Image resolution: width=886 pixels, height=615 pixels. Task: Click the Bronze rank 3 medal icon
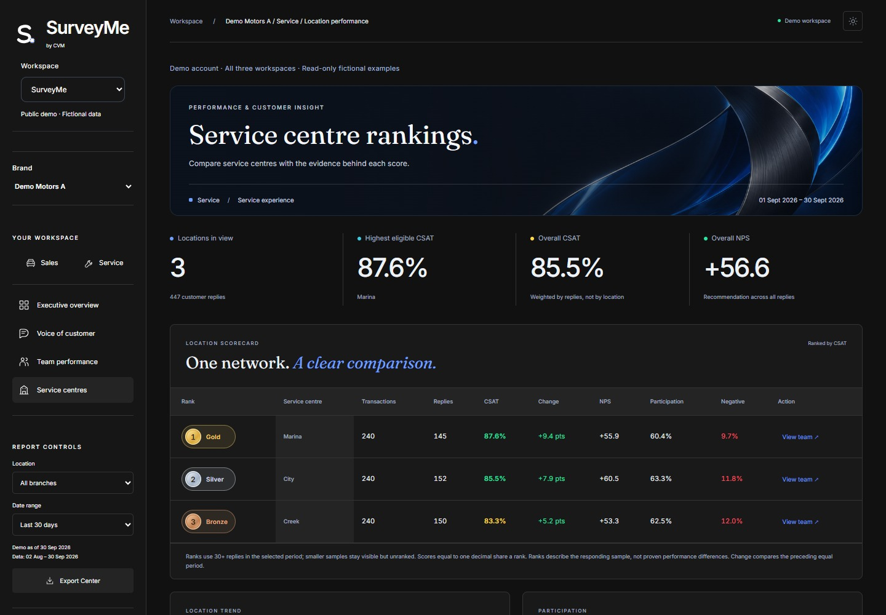[x=193, y=522]
